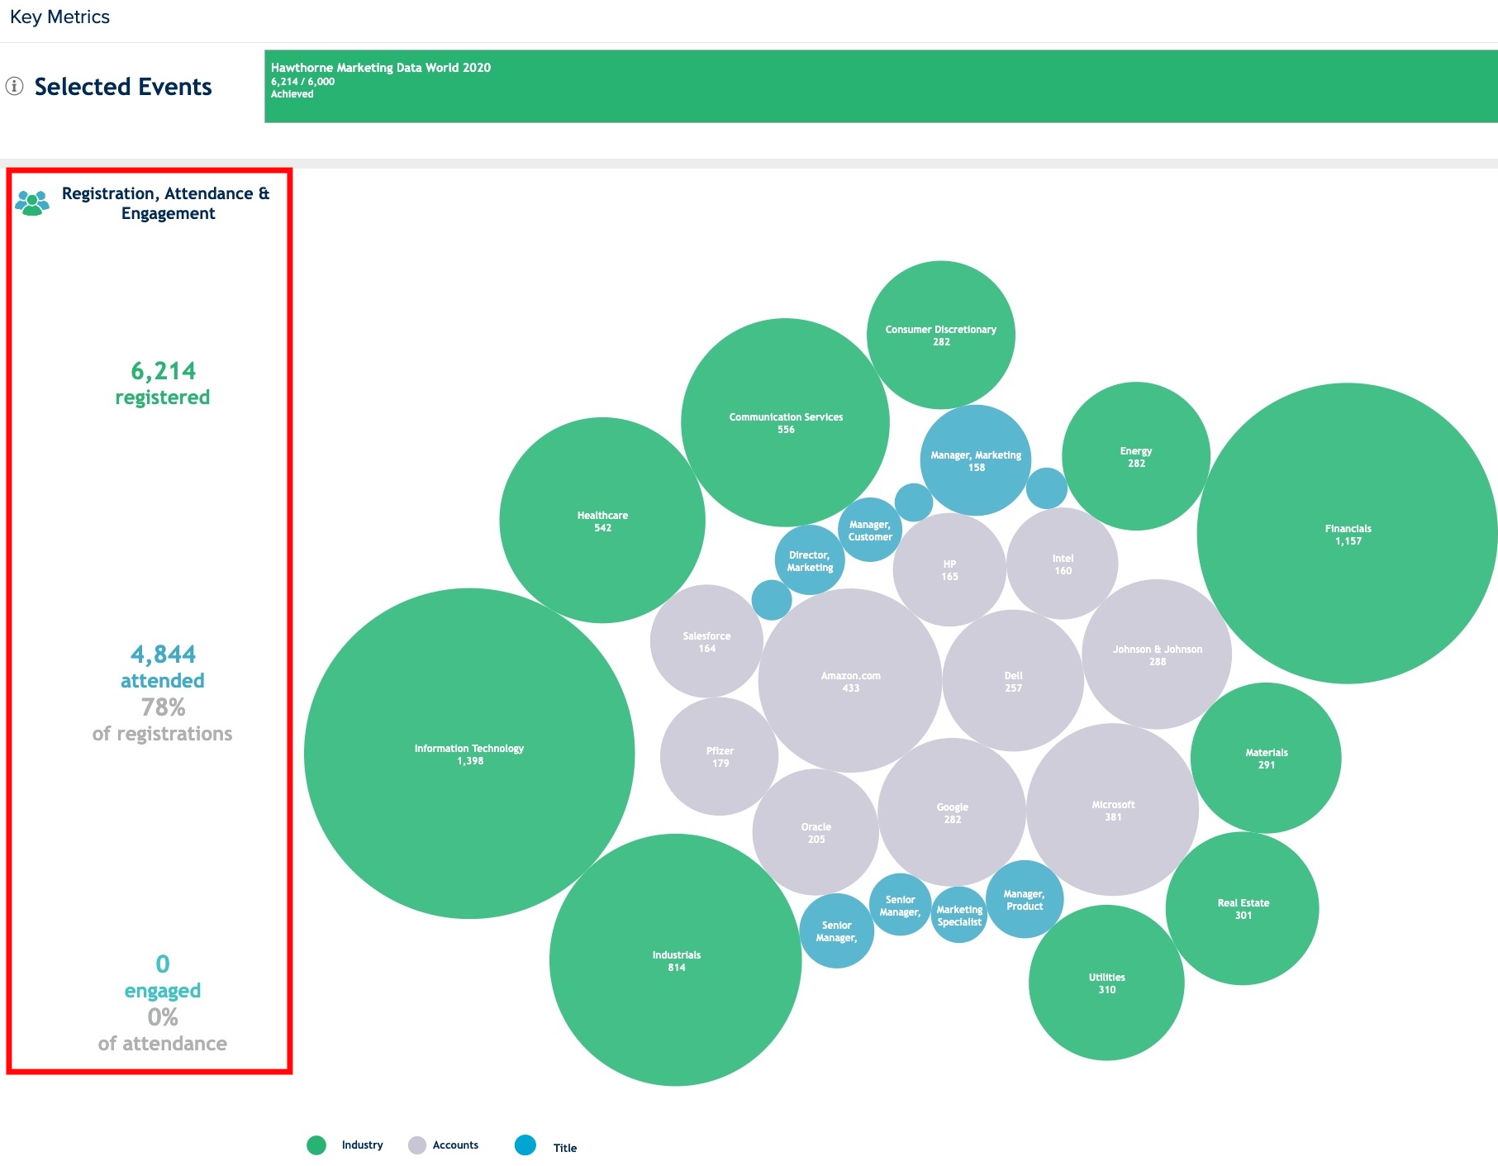Click the blue Title legend swatch
The image size is (1498, 1166).
(525, 1145)
